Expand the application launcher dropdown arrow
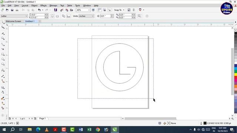Screen dimensions: 237x133 (x=143, y=10)
